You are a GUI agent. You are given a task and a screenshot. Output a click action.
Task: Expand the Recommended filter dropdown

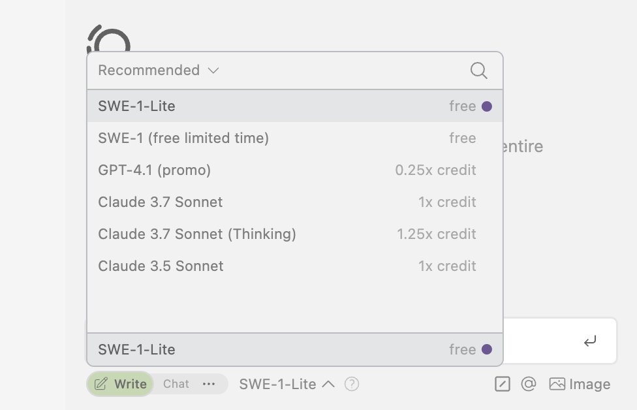point(159,71)
